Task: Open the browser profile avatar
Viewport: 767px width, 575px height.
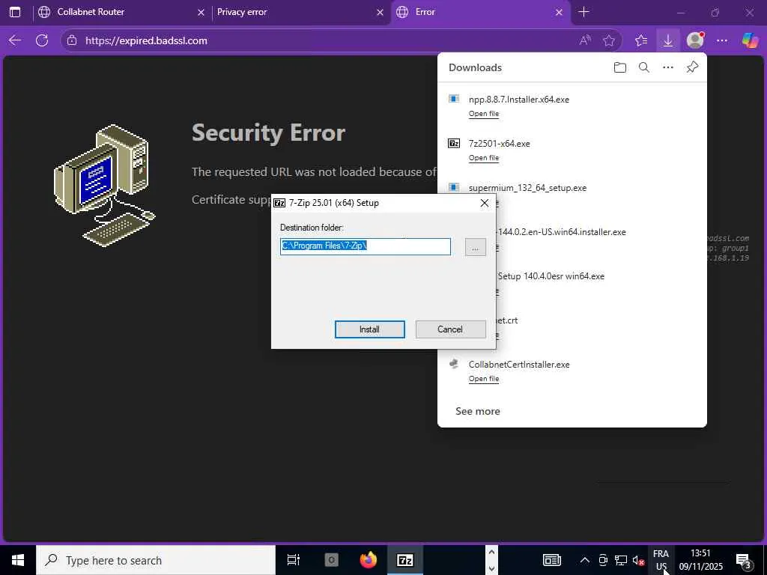Action: (695, 40)
